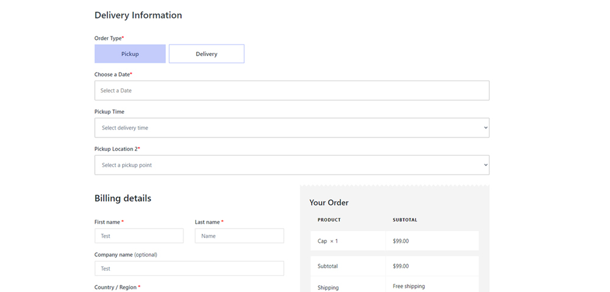Expand the Pickup Location 2 dropdown

[292, 165]
